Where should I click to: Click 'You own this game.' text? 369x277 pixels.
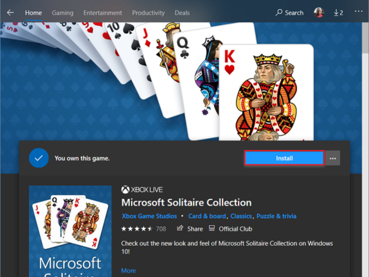pos(82,158)
